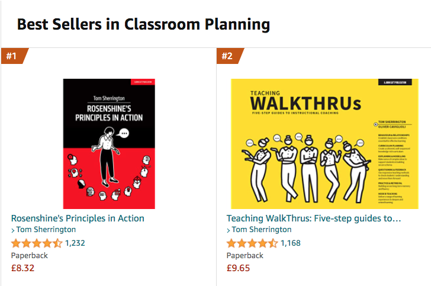
Task: Click chevron beside author under Teaching WalkThrus
Action: [x=229, y=230]
